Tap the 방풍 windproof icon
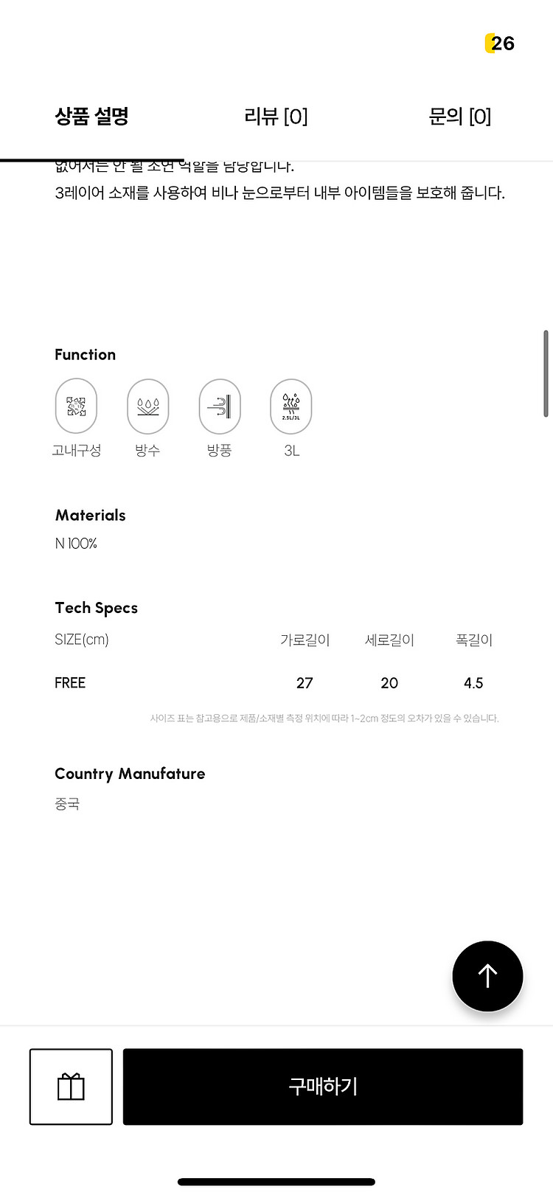Viewport: 553px width, 1198px height. 220,406
